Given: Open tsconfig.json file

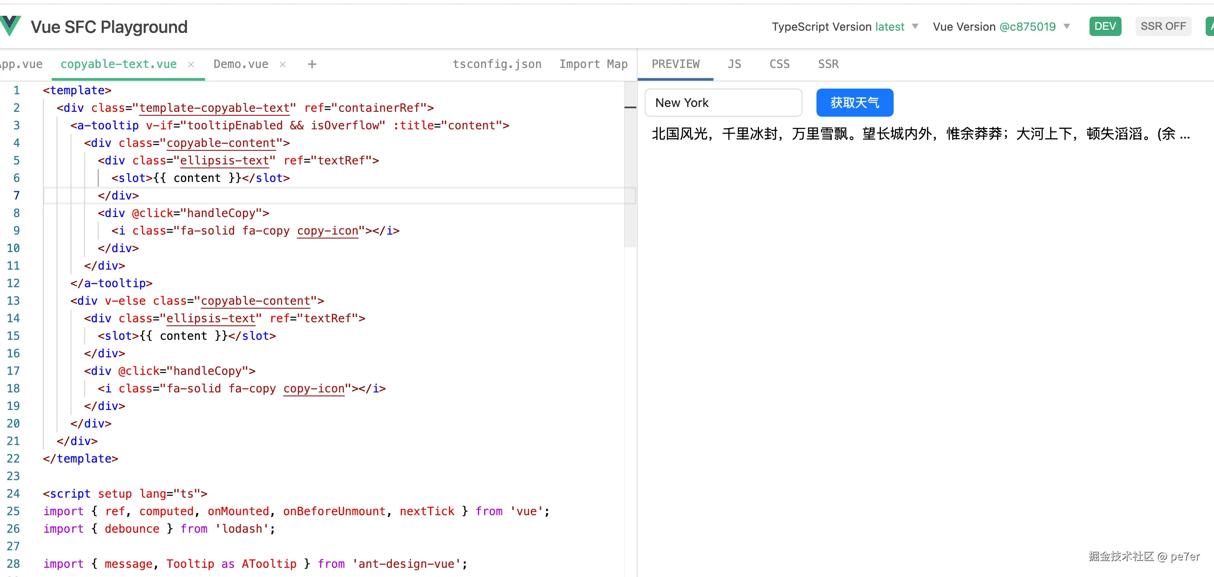Looking at the screenshot, I should pos(497,64).
